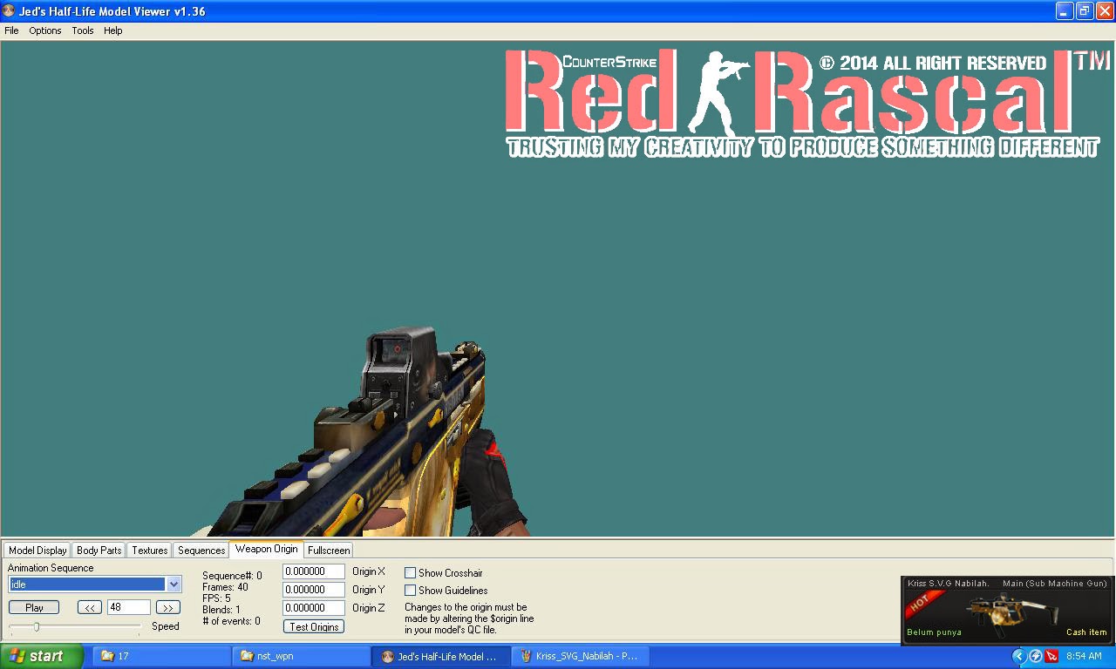The image size is (1116, 669).
Task: Enable the Show Crosshair checkbox
Action: 410,573
